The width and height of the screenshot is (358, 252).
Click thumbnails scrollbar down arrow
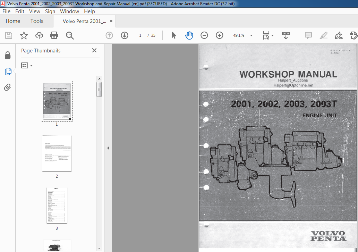pyautogui.click(x=99, y=248)
